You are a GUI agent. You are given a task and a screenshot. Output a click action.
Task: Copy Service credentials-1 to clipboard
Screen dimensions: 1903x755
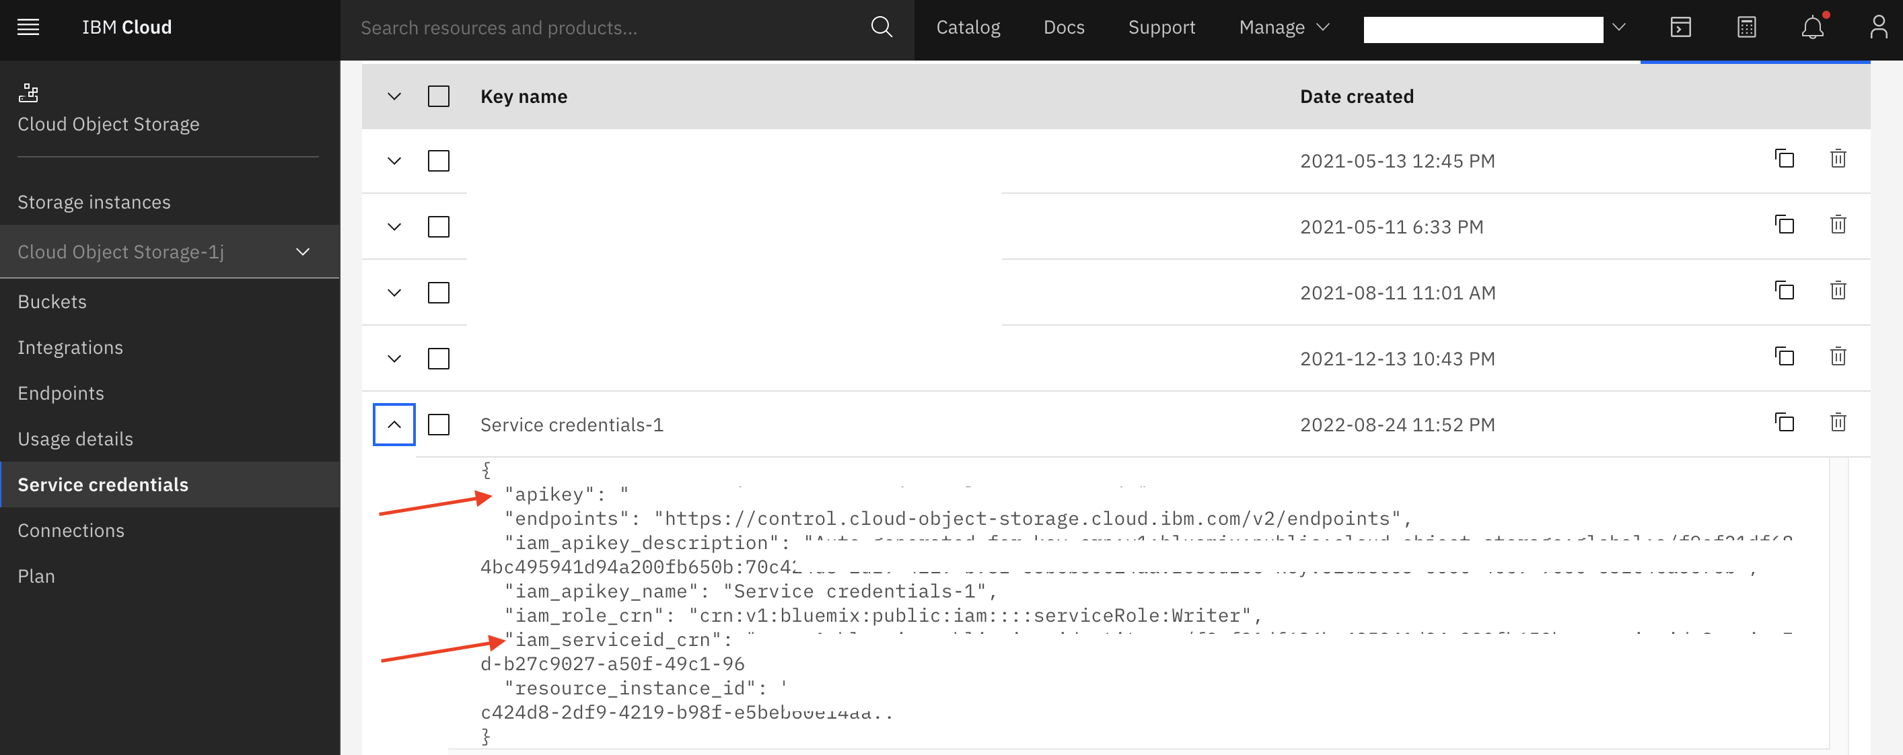[1784, 423]
